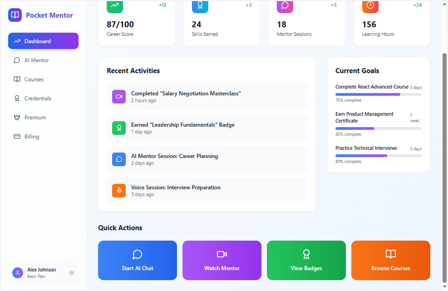Viewport: 448px width, 291px height.
Task: Go to Courses in the sidebar
Action: click(x=43, y=79)
